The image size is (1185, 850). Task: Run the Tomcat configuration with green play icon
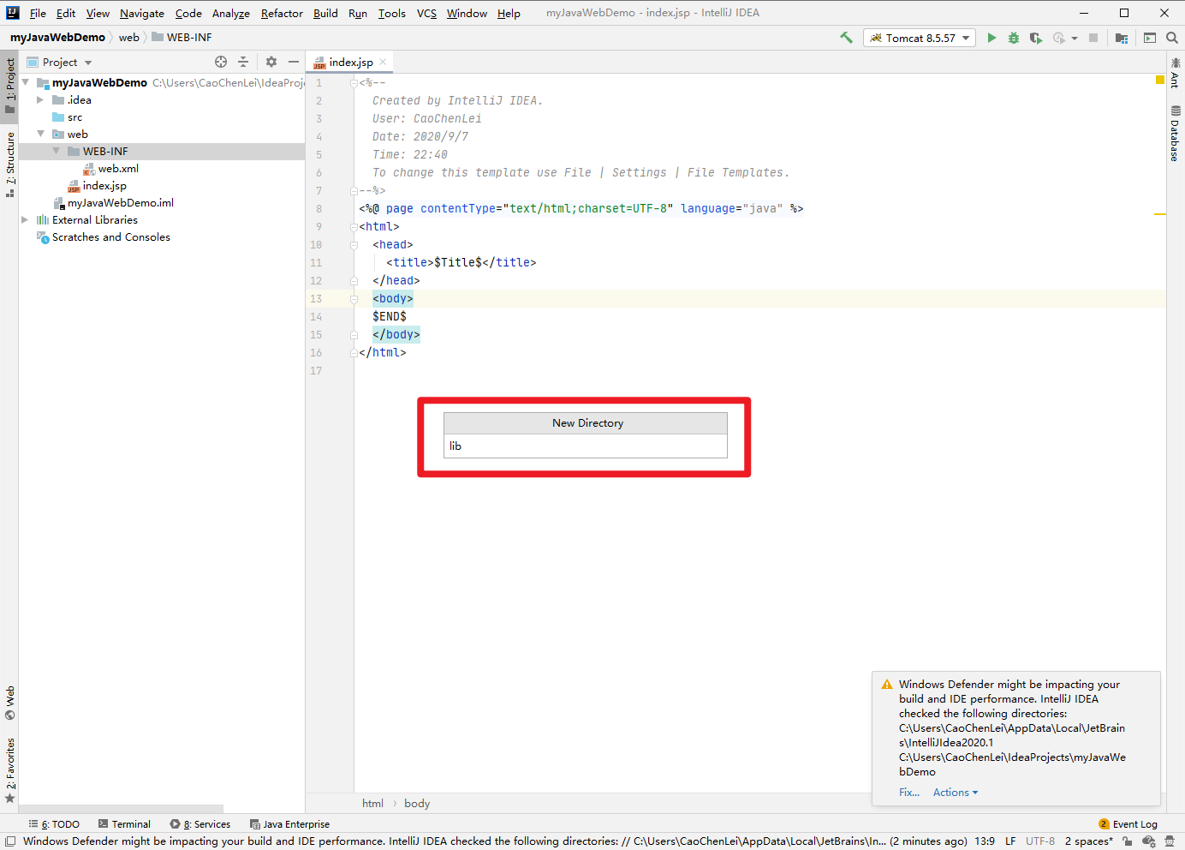pyautogui.click(x=991, y=38)
